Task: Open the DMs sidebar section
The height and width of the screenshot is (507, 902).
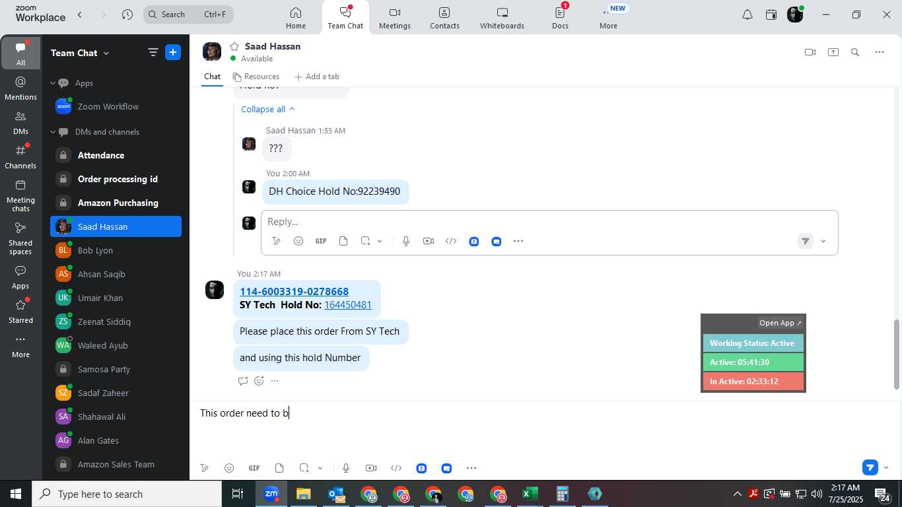Action: pyautogui.click(x=20, y=123)
